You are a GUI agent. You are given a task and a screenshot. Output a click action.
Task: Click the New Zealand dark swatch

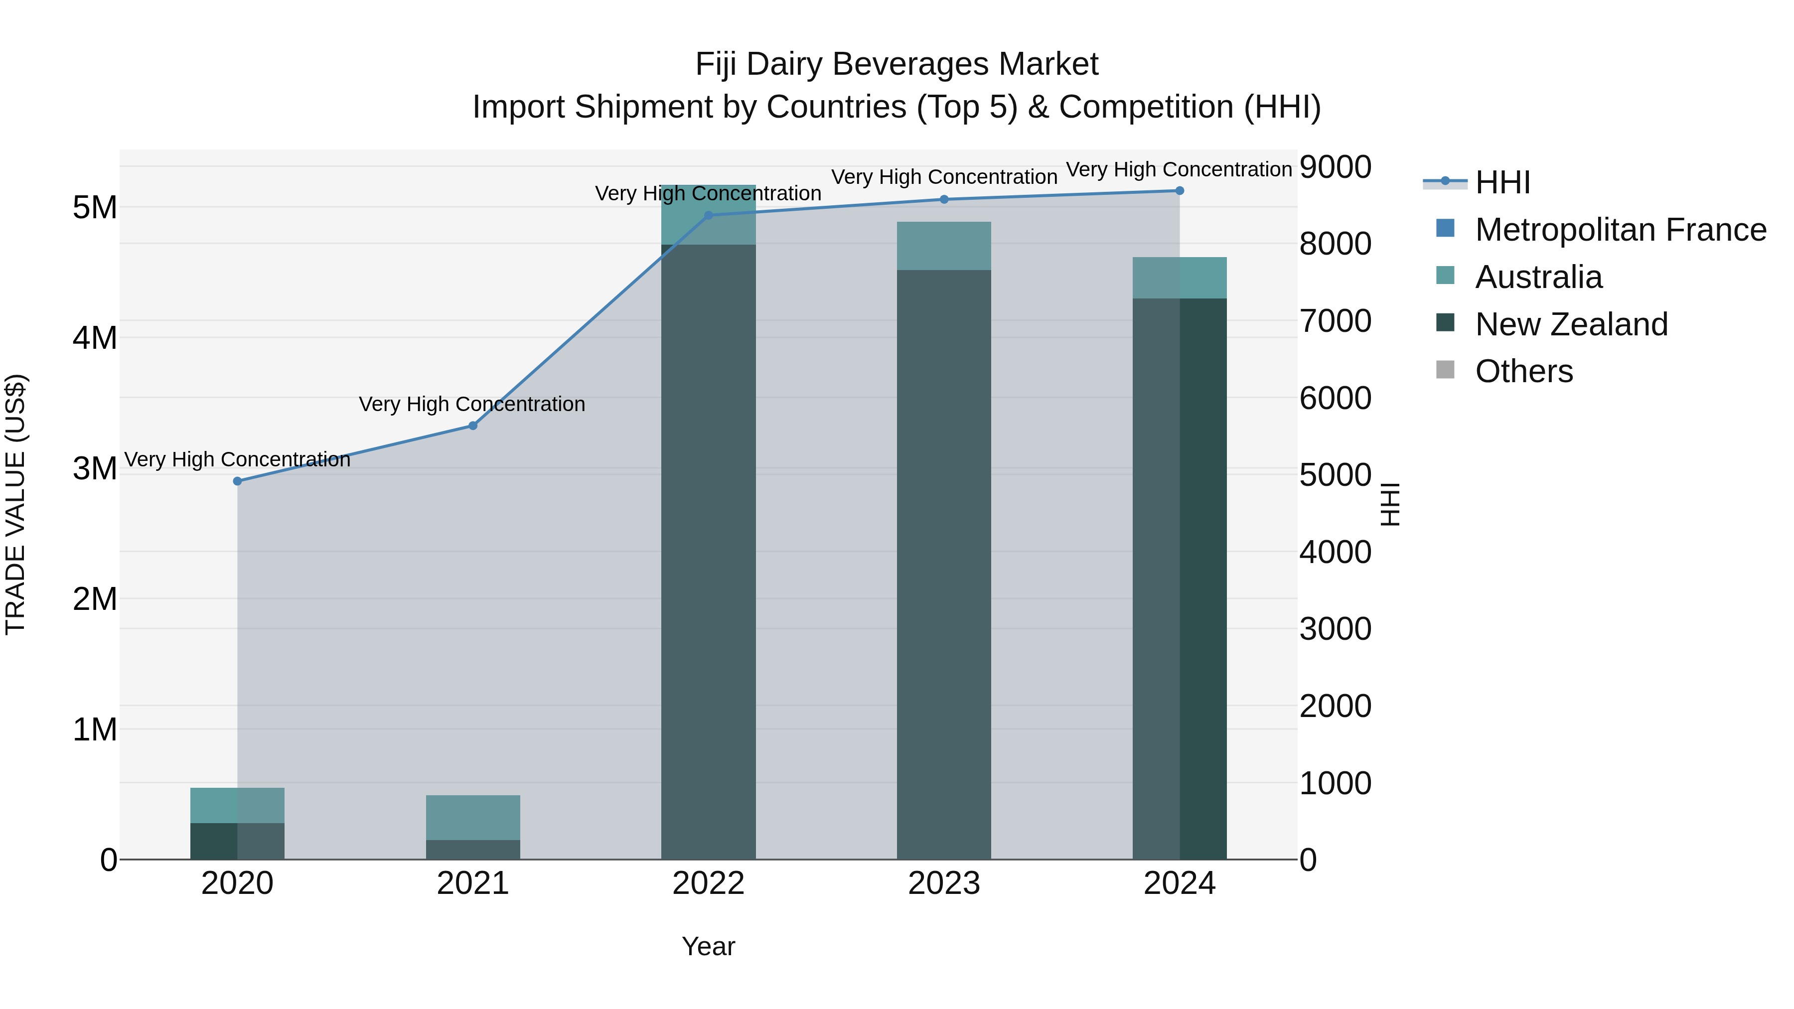[1445, 322]
